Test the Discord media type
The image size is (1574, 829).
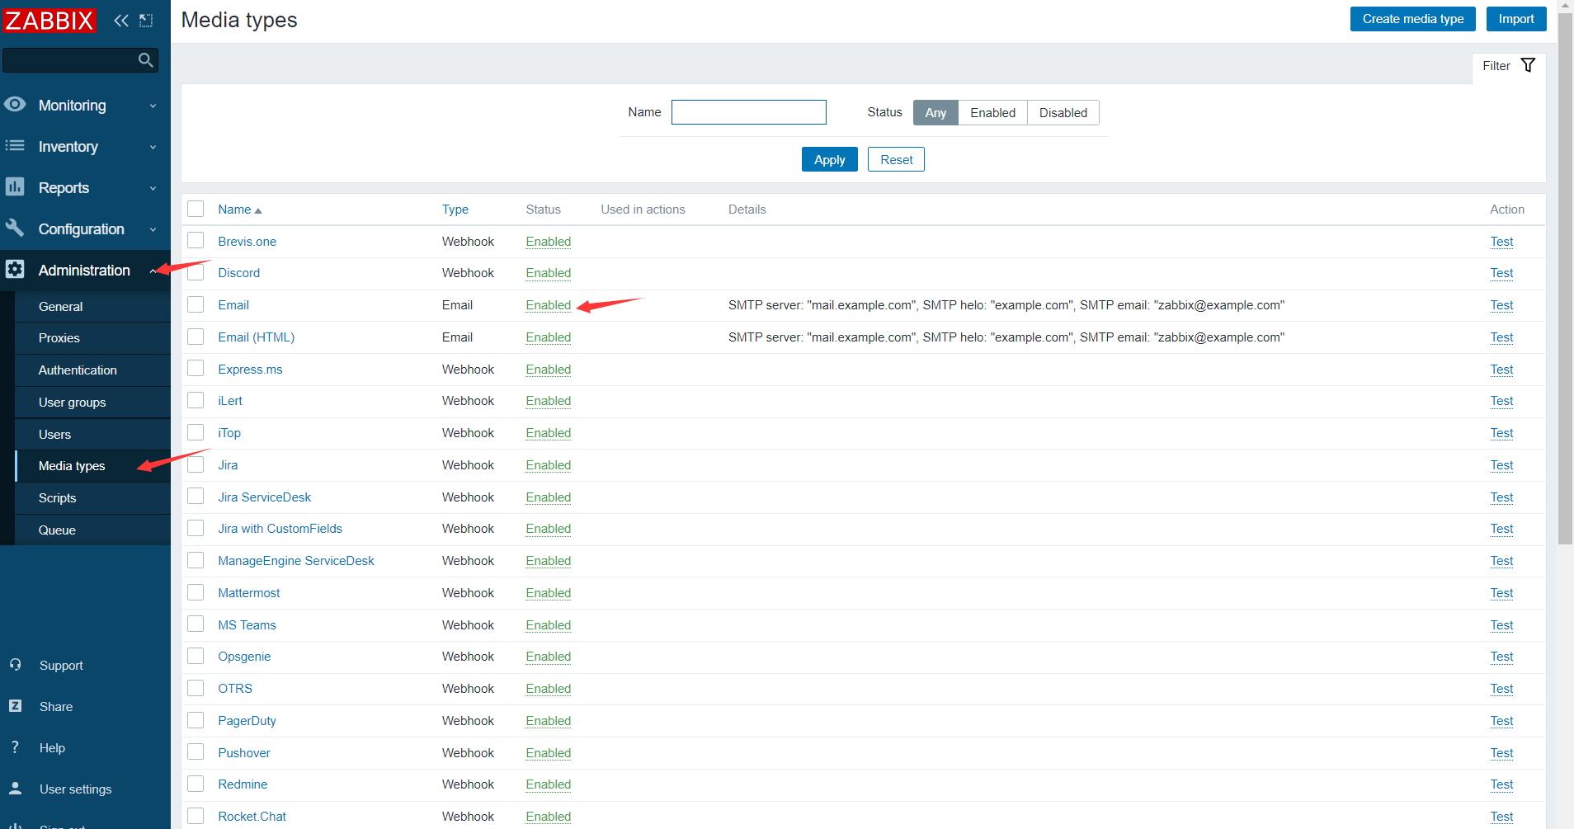(1501, 273)
